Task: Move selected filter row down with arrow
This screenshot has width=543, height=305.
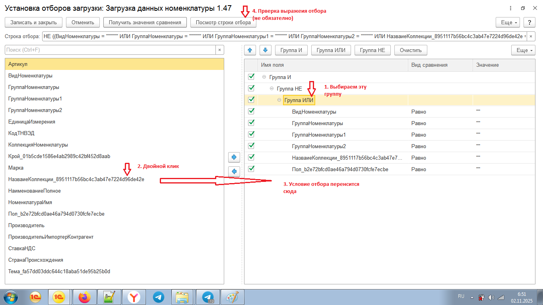Action: point(266,50)
